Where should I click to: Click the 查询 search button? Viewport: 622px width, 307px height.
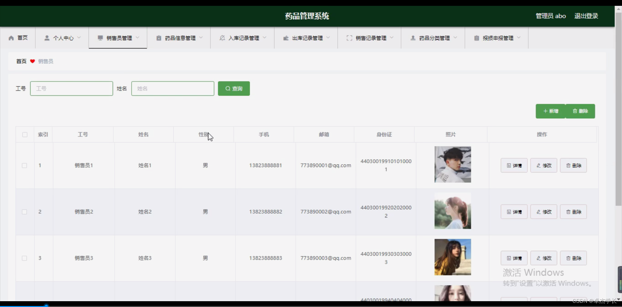point(234,88)
